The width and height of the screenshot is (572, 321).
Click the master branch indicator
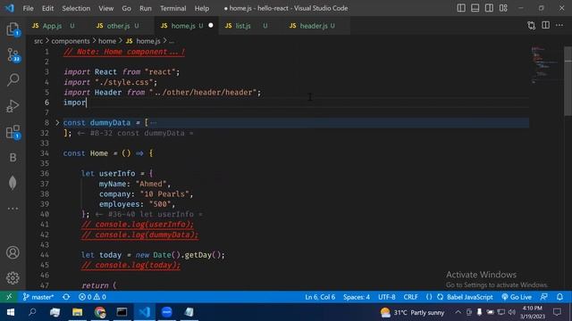click(x=38, y=297)
